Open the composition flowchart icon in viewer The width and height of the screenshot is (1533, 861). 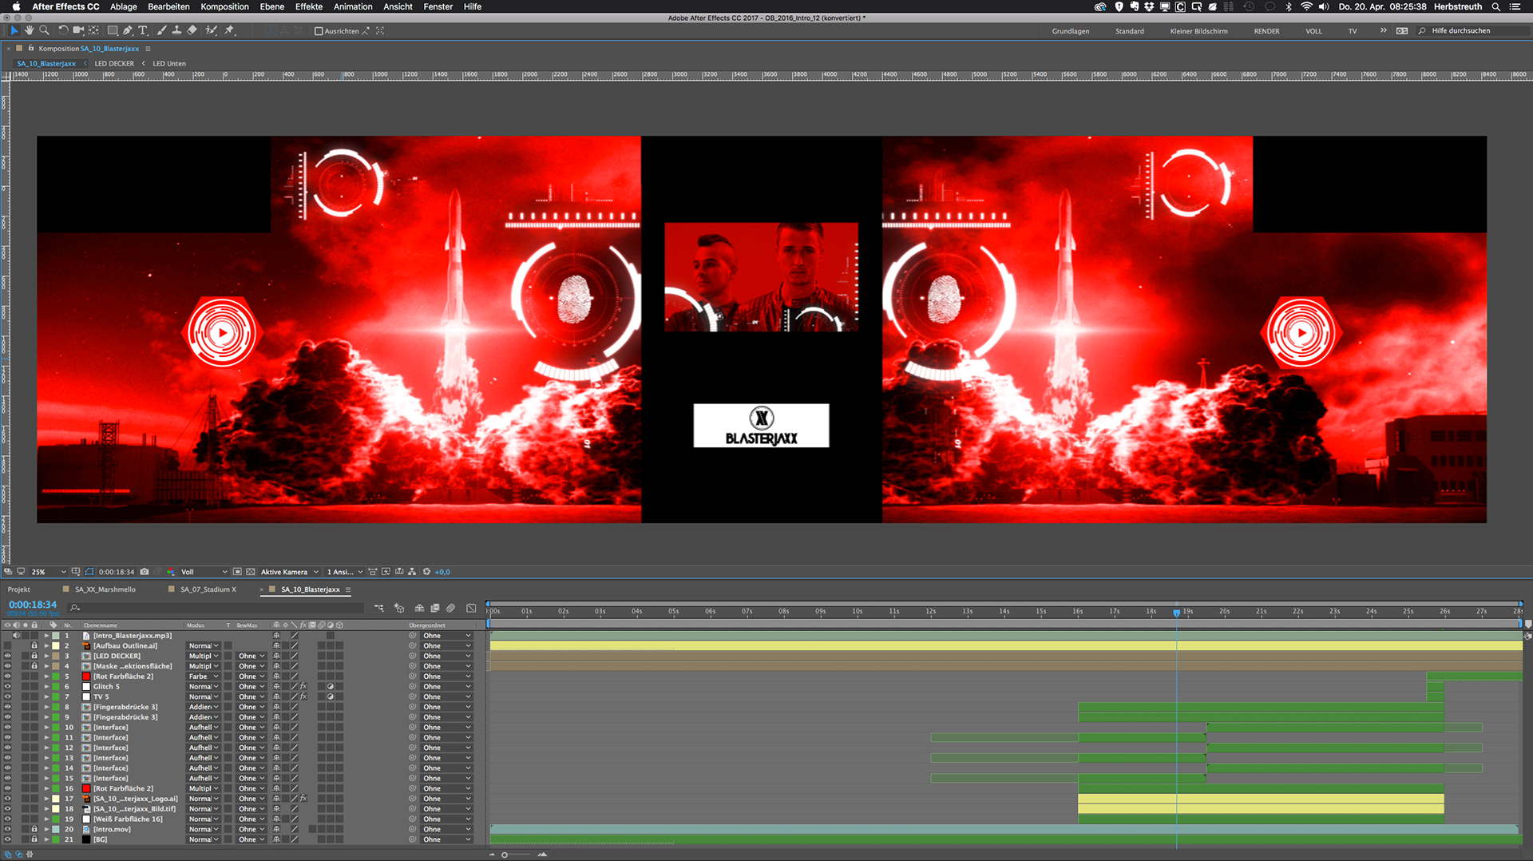[412, 572]
